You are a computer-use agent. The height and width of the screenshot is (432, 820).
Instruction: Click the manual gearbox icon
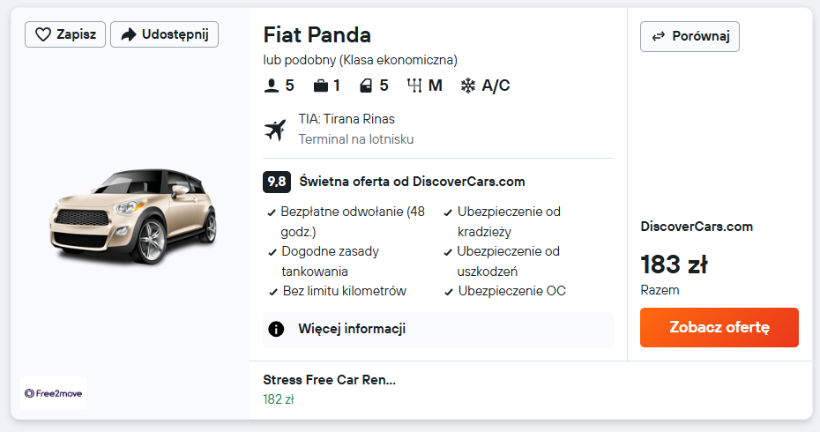tap(414, 86)
